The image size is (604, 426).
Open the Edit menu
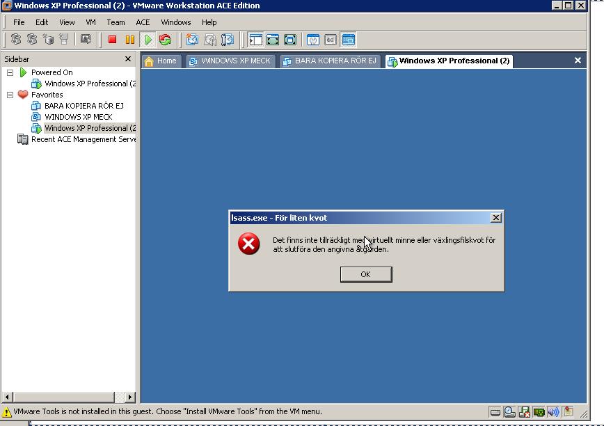(42, 22)
